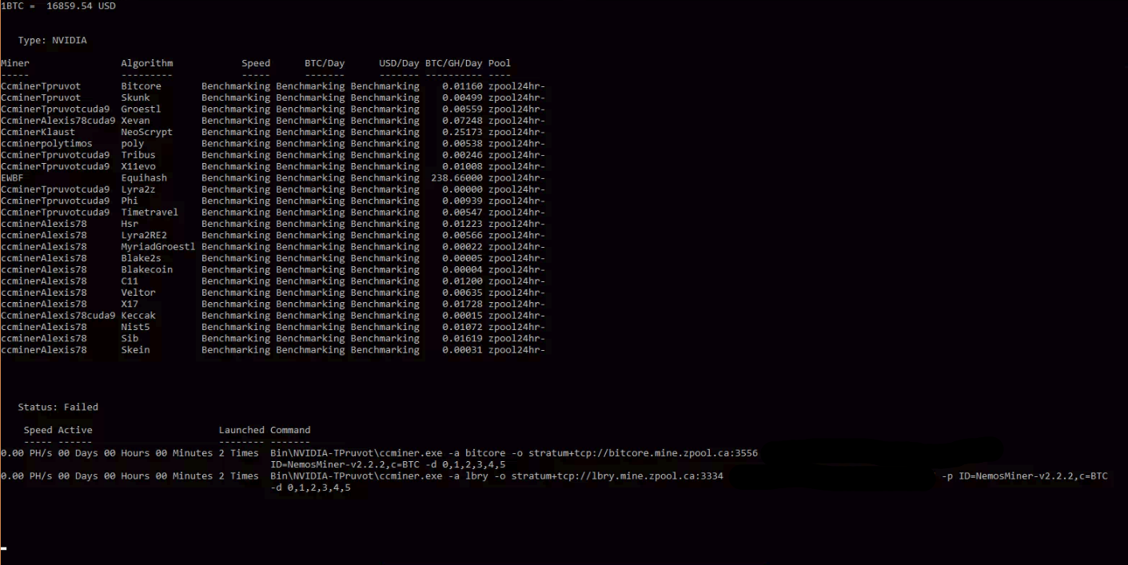Click the 'Veltor' algorithm cell
This screenshot has height=565, width=1128.
[x=138, y=292]
